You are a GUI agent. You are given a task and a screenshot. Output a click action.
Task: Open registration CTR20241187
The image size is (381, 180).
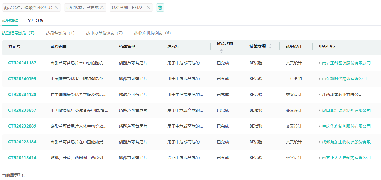[22, 63]
